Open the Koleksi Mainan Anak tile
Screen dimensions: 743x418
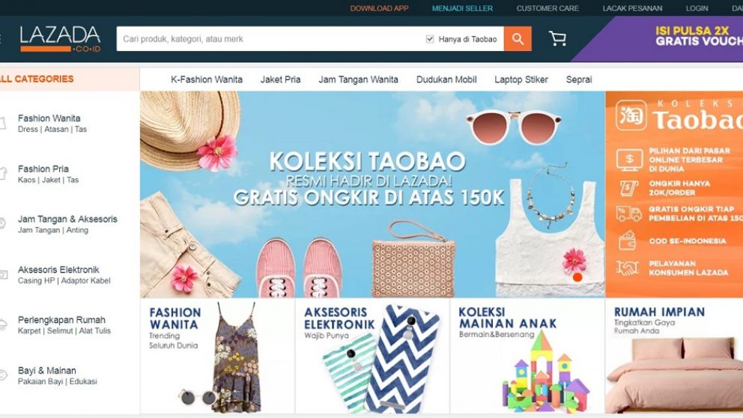click(x=527, y=357)
